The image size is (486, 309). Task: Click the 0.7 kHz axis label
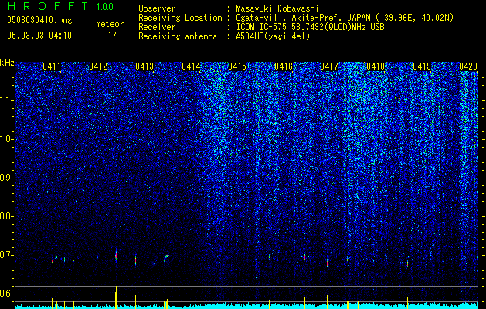(5, 255)
